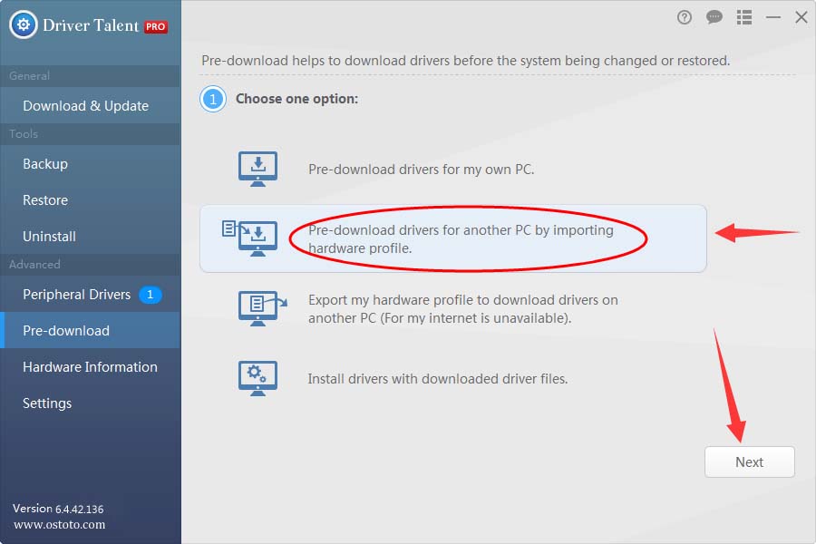
Task: Click the install drivers gear monitor icon
Action: pyautogui.click(x=257, y=378)
